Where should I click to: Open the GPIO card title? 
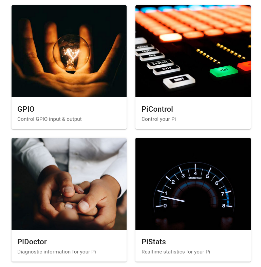point(26,109)
